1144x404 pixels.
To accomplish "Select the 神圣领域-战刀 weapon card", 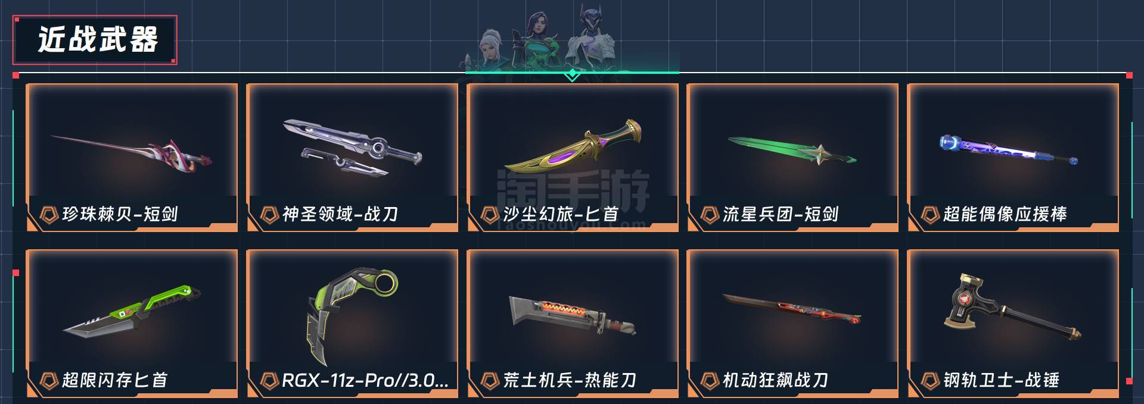I will point(352,158).
